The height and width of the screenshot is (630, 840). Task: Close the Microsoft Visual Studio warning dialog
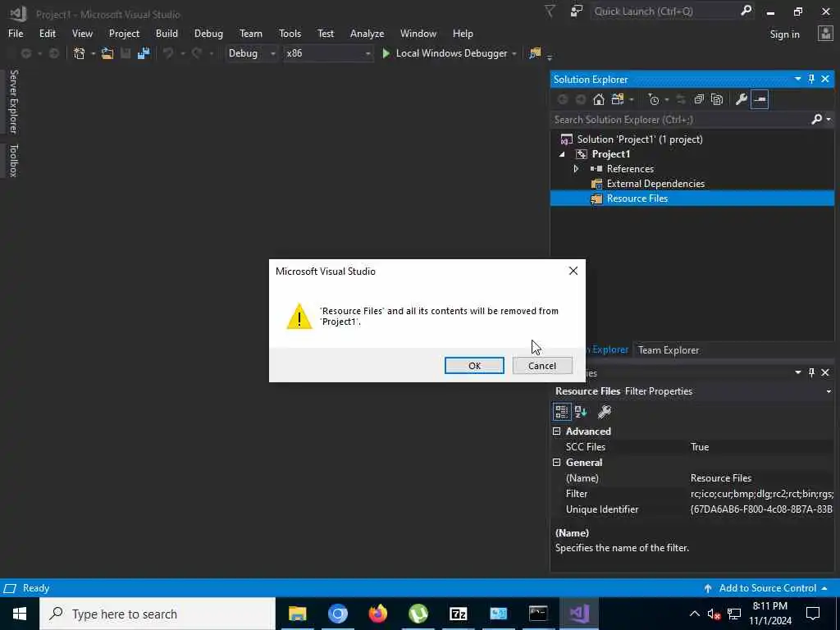573,271
